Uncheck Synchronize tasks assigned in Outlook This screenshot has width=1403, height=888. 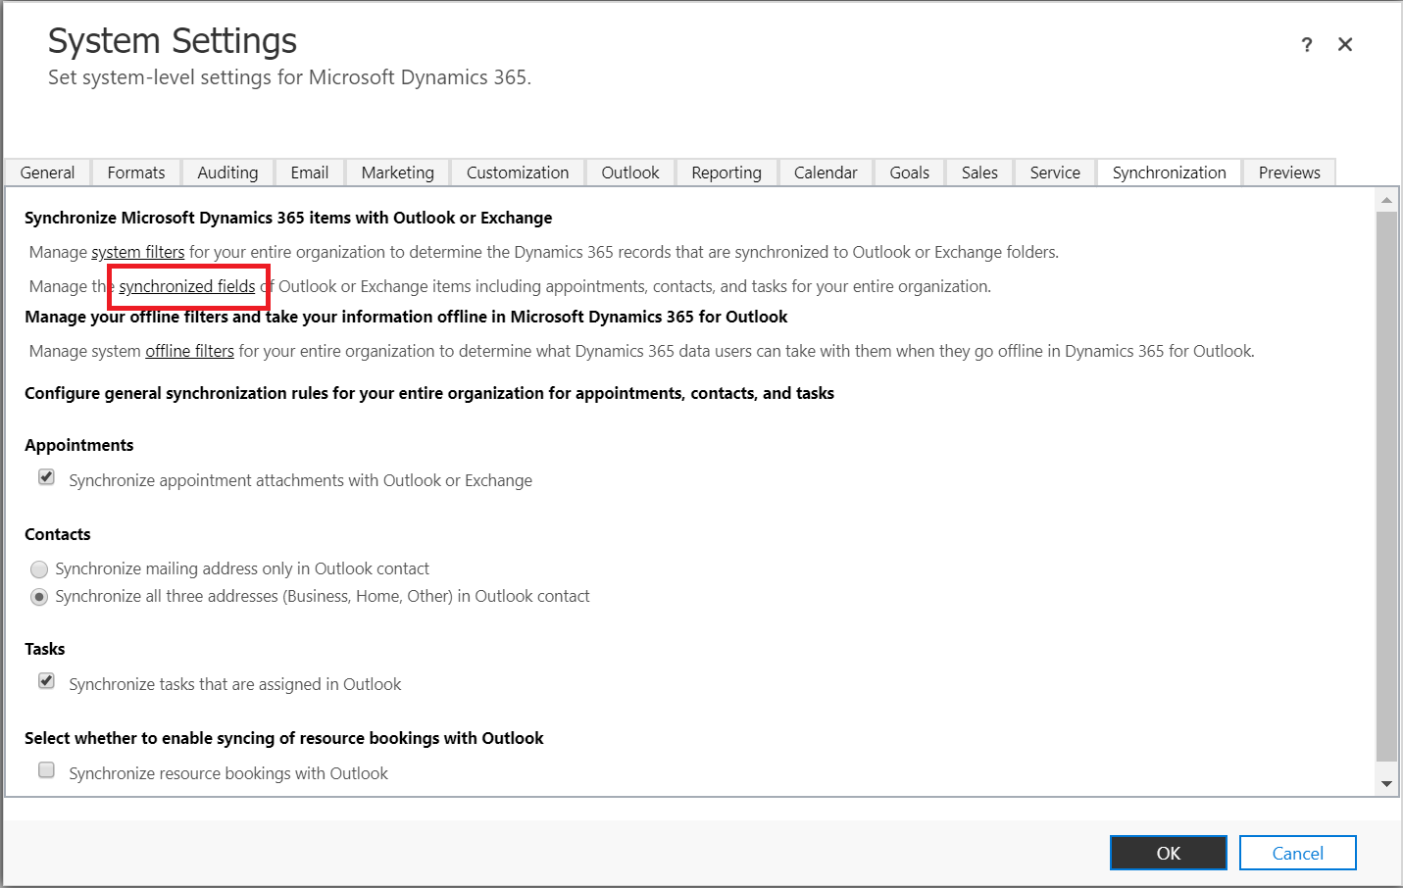point(46,681)
